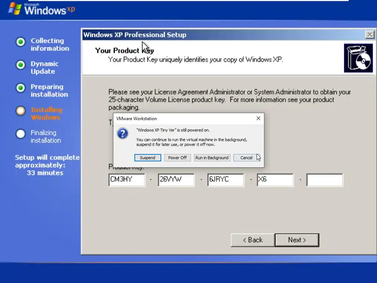
Task: Cancel the VMware Workstation dialog
Action: 246,158
